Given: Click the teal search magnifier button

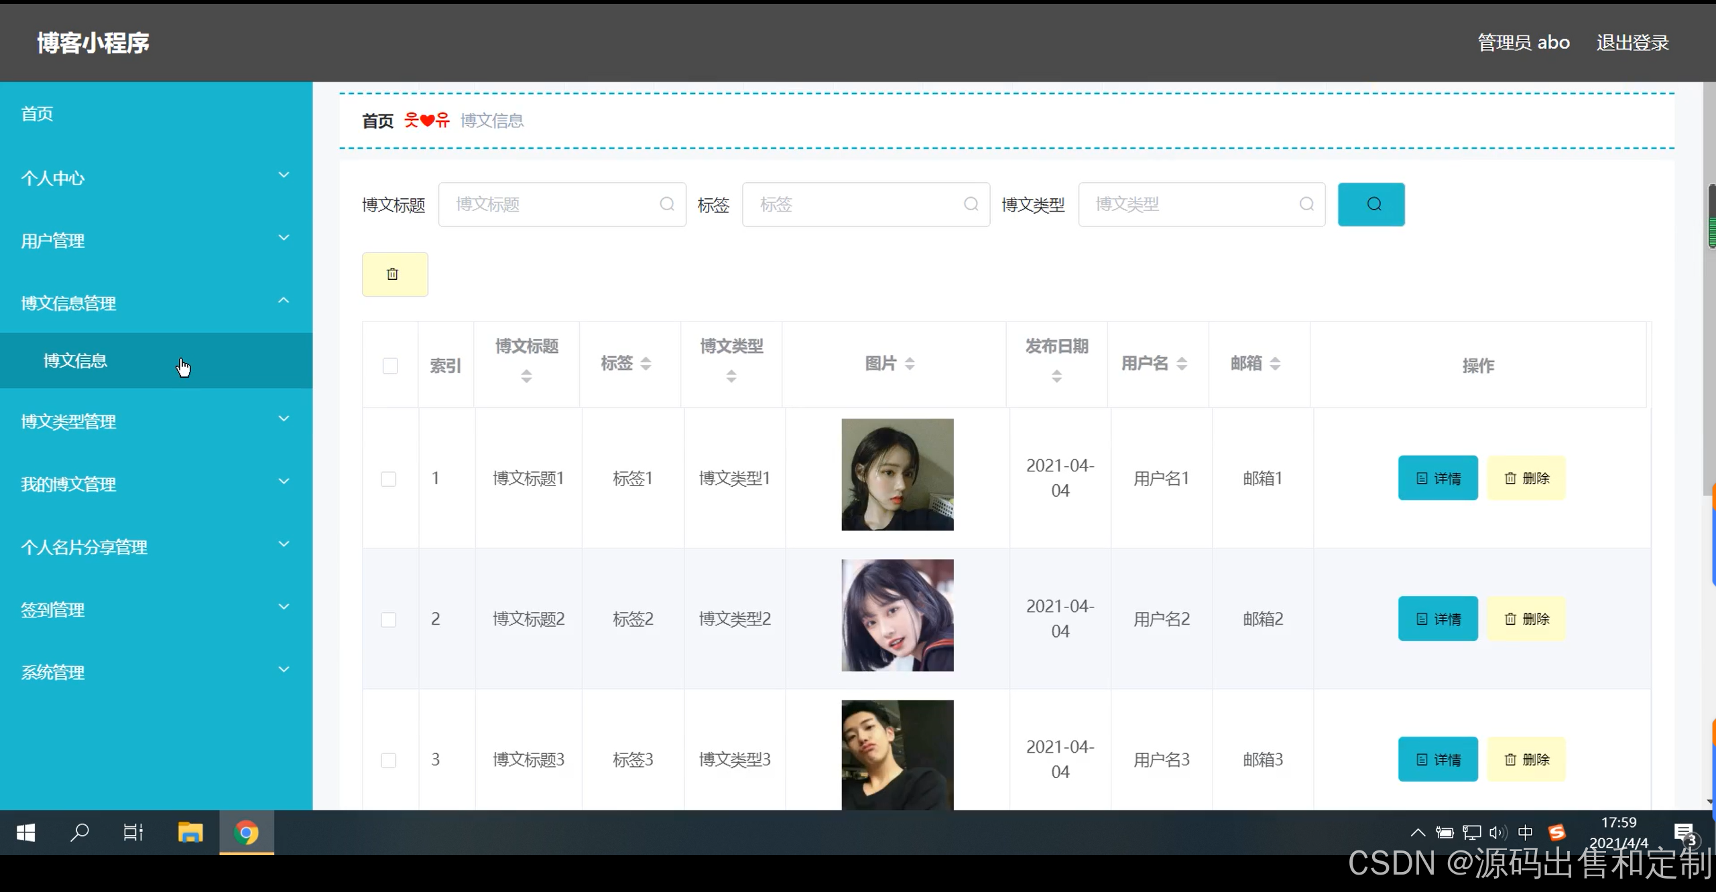Looking at the screenshot, I should (1371, 204).
